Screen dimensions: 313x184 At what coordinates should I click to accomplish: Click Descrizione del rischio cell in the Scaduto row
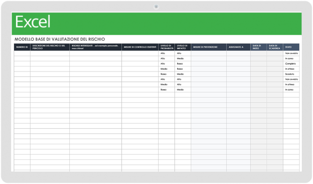click(x=50, y=74)
